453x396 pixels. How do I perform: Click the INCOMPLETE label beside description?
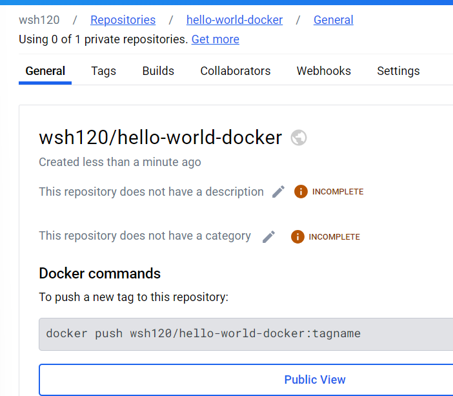[x=337, y=191]
